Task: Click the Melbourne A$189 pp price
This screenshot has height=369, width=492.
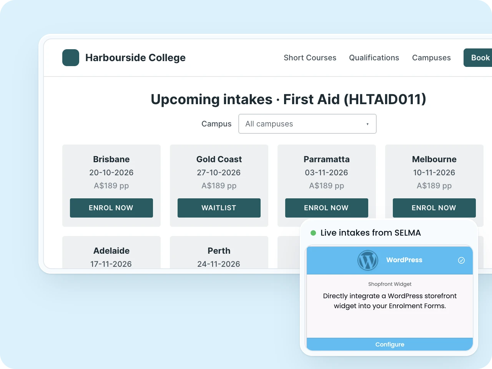Action: [x=434, y=186]
